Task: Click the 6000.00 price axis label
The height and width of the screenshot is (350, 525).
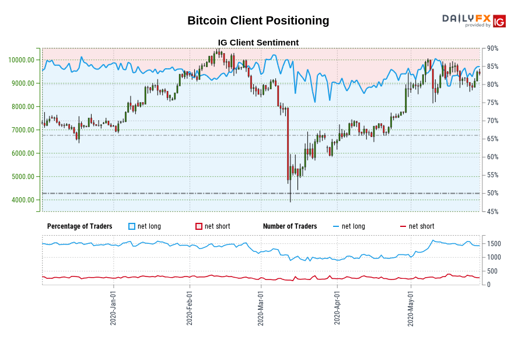Action: pos(23,153)
